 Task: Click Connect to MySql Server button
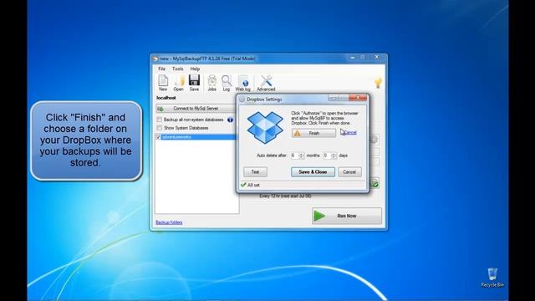coord(196,109)
